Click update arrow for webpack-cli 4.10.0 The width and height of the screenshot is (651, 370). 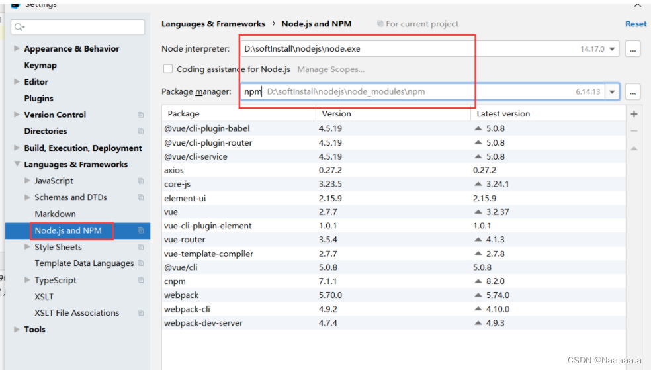(x=478, y=309)
